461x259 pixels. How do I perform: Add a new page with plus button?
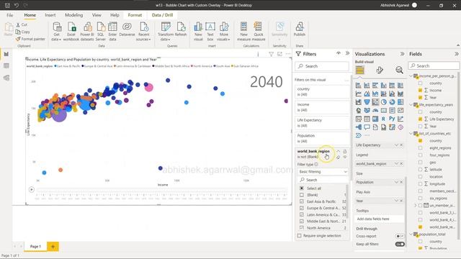pyautogui.click(x=53, y=246)
